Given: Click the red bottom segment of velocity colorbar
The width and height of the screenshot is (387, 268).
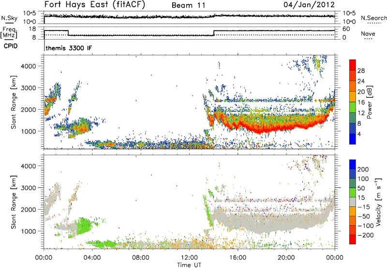Looking at the screenshot, I should 353,239.
